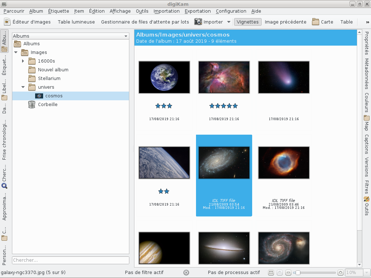
Task: Toggle the Image précédente view
Action: (x=285, y=22)
